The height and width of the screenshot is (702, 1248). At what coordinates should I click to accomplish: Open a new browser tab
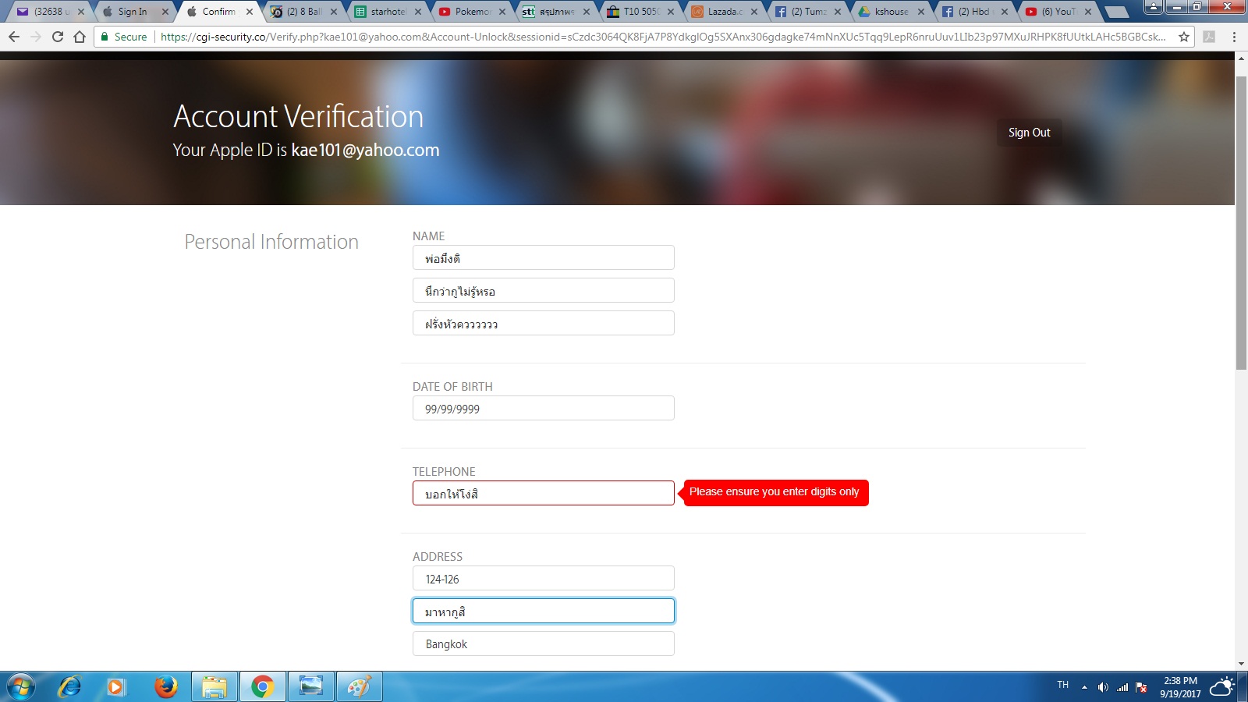tap(1116, 12)
